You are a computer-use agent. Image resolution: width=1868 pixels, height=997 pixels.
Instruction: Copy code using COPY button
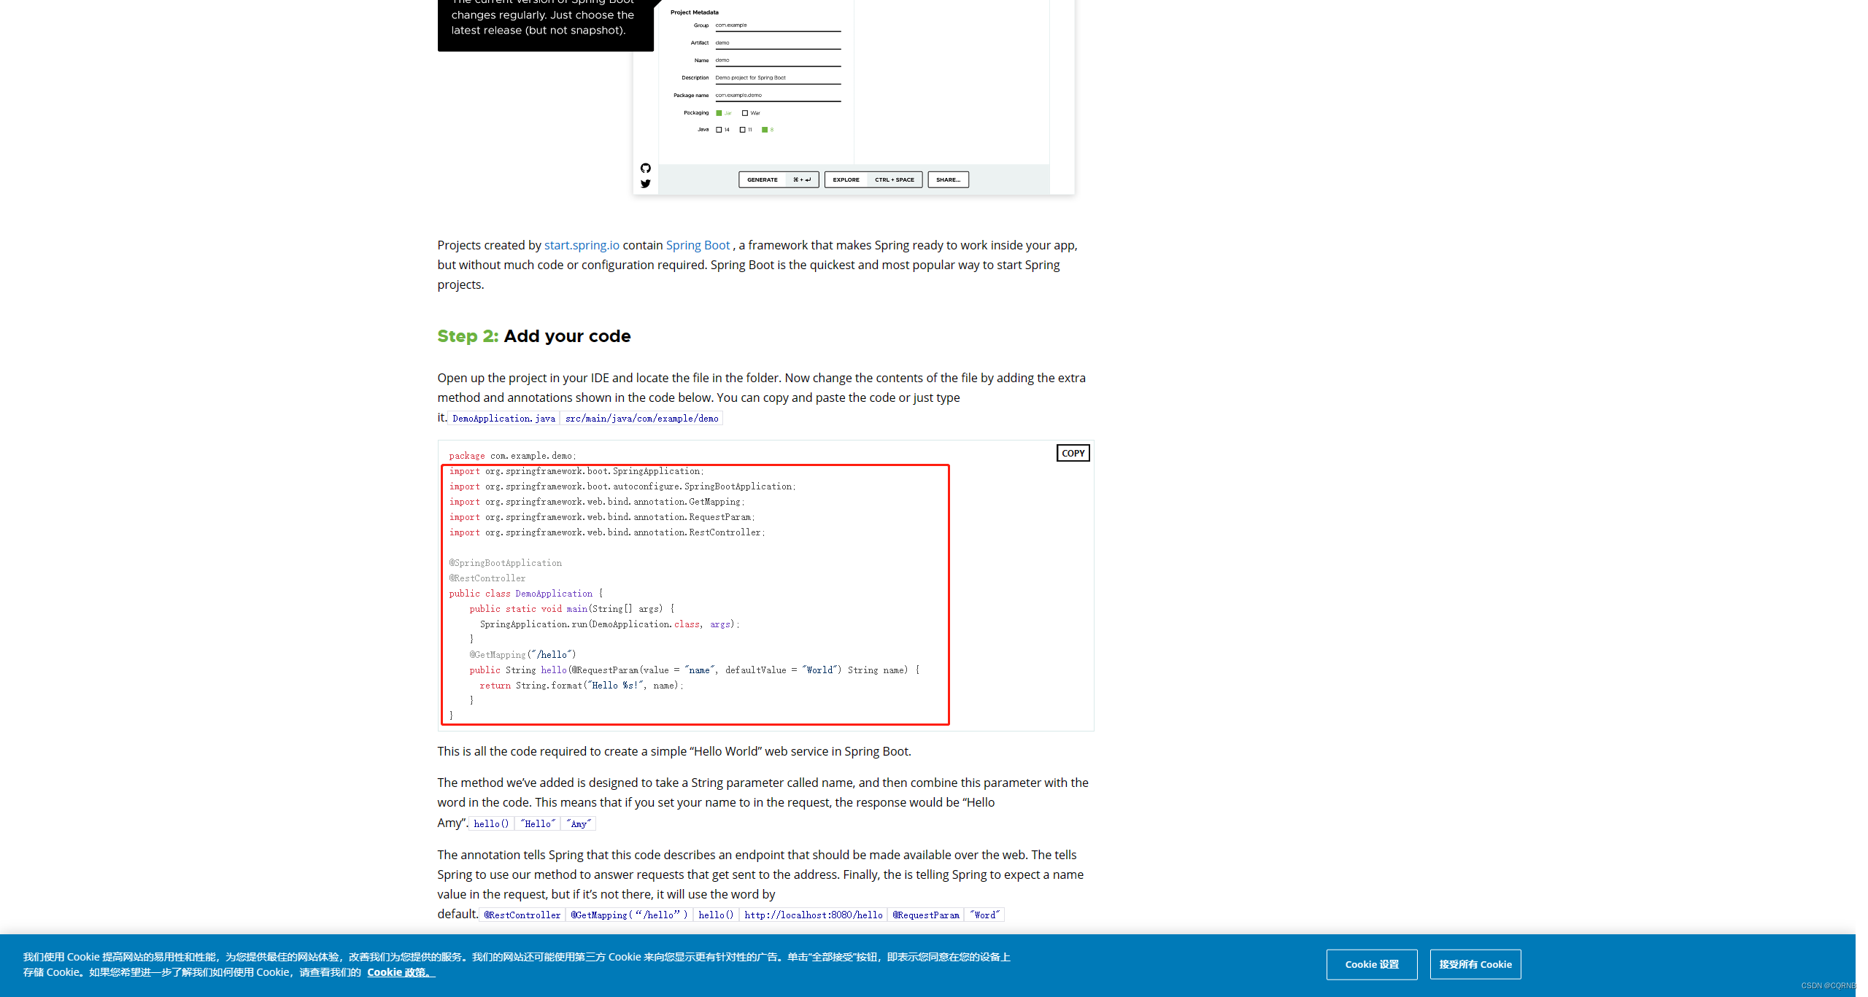(x=1073, y=453)
